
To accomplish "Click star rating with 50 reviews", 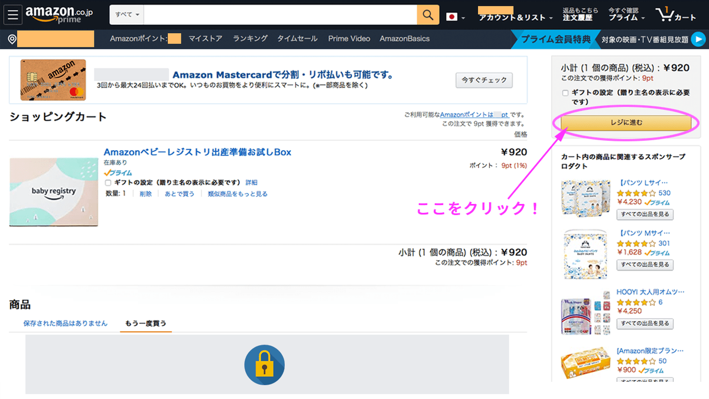I will pos(636,361).
